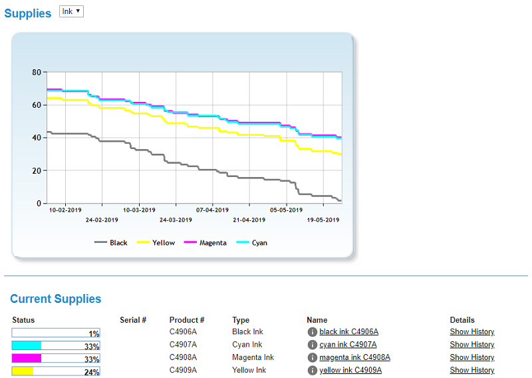Click the magenta ink 33% level bar
The image size is (532, 378).
[56, 358]
